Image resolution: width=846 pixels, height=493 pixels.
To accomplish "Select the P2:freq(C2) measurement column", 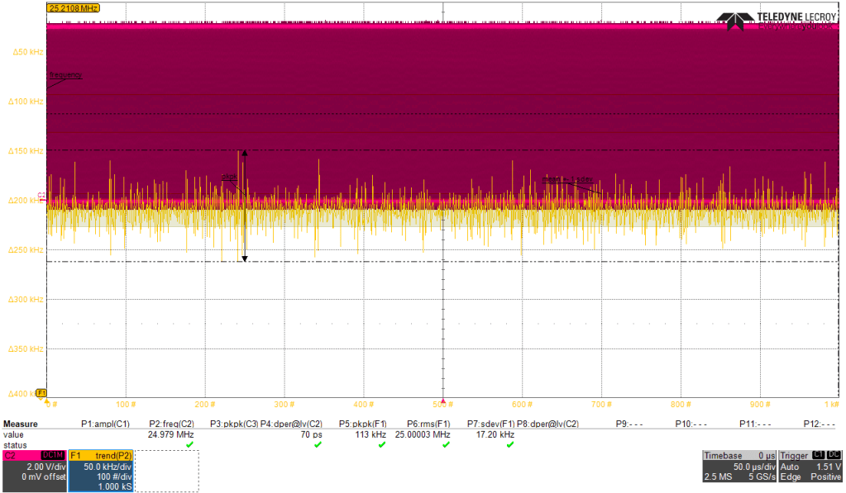I will click(171, 424).
